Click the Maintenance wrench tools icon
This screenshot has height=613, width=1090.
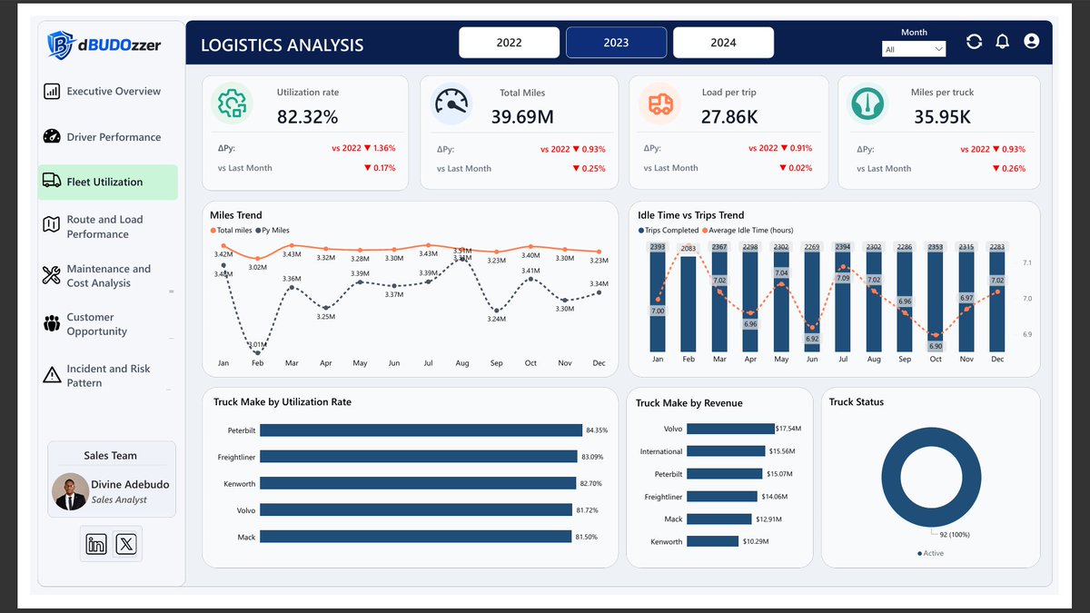pyautogui.click(x=52, y=275)
